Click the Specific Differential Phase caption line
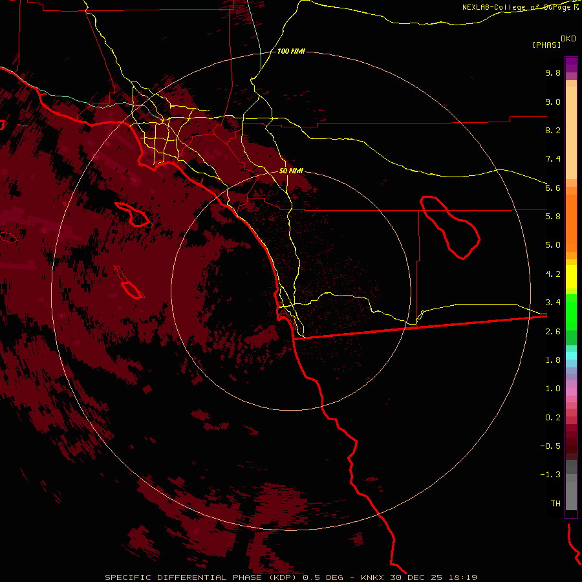Screen dimensions: 582x582 click(291, 577)
